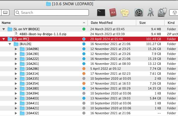Image resolution: width=178 pixels, height=116 pixels.
Task: Click the [10A335] folder icon
Action: point(22,78)
